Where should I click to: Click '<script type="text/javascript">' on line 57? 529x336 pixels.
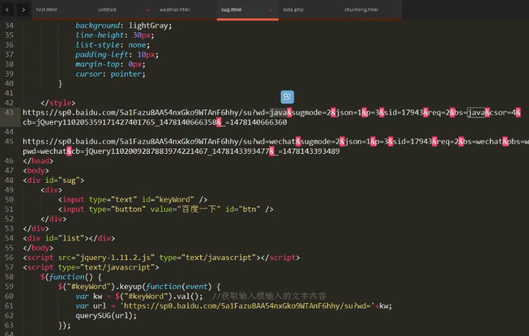click(91, 267)
